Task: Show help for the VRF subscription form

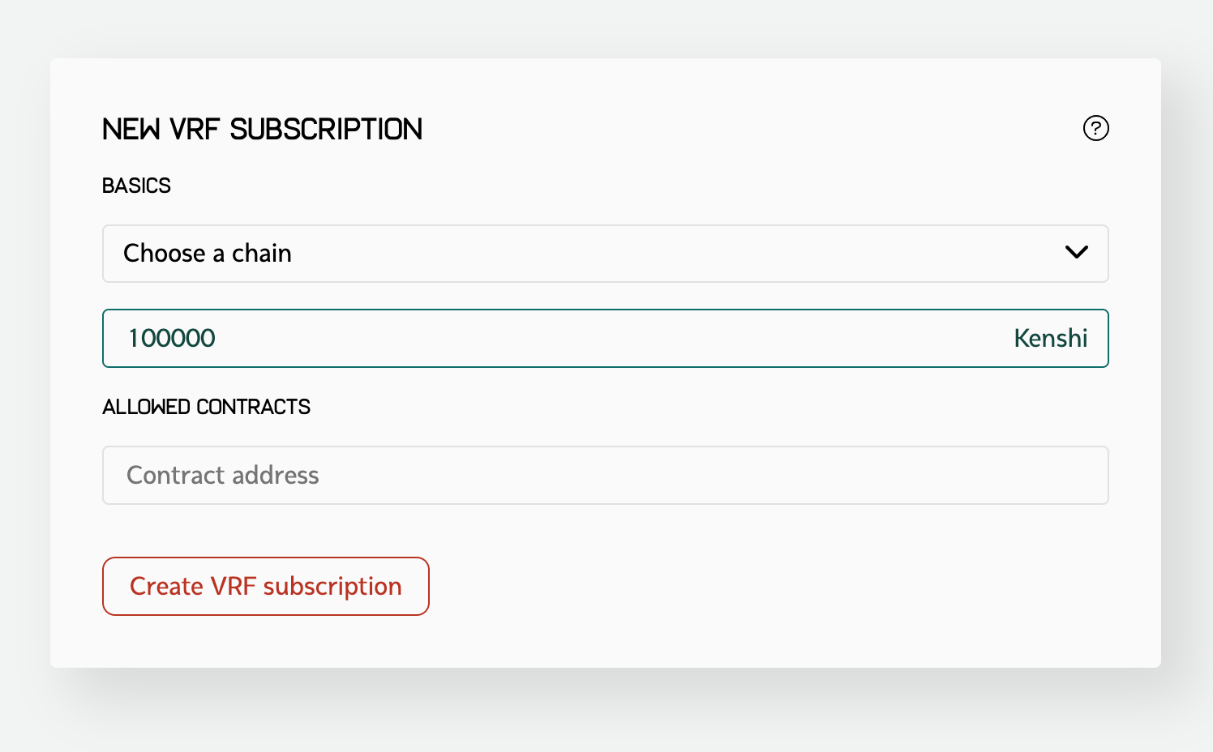Action: [x=1095, y=128]
